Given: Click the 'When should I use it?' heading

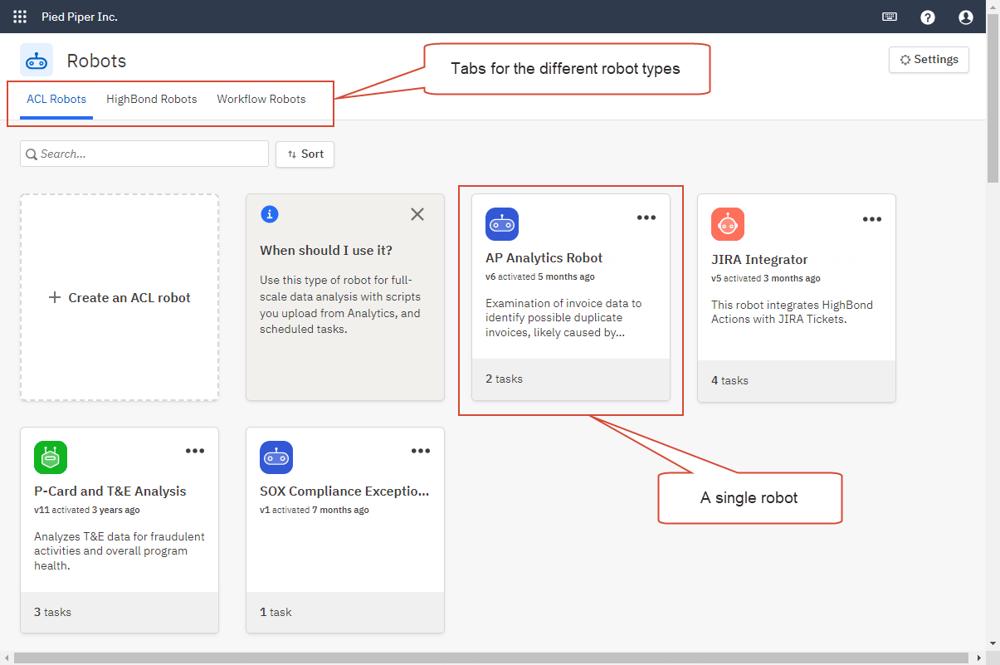Looking at the screenshot, I should (x=326, y=251).
